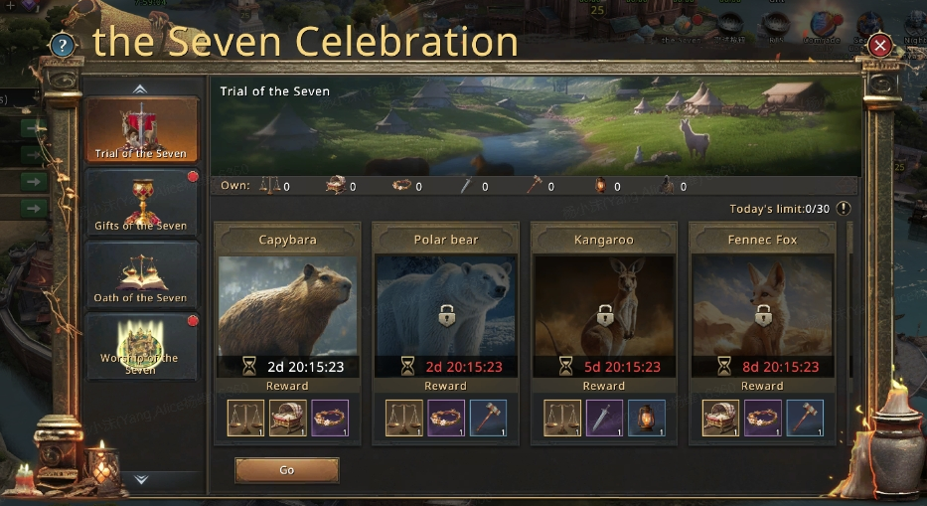Select the dagger reward under Kangaroo
This screenshot has width=927, height=506.
tap(604, 418)
